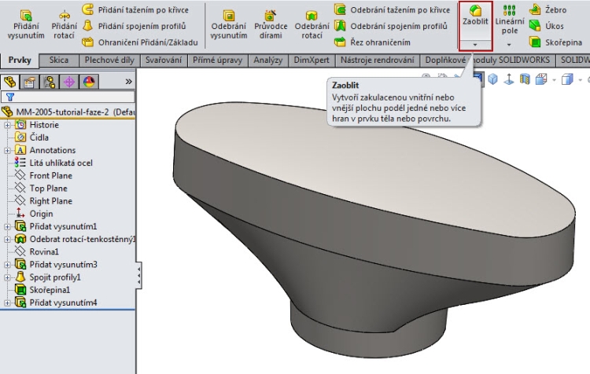The width and height of the screenshot is (590, 374).
Task: Click the Lineární pole tool
Action: [510, 20]
